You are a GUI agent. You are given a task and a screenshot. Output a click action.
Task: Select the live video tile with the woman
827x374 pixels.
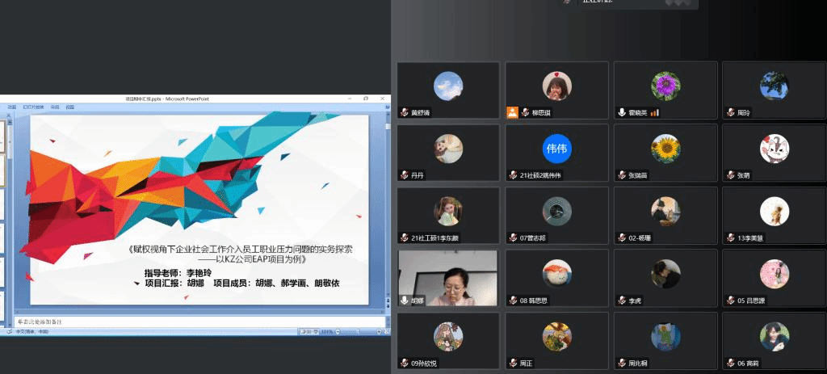click(x=447, y=277)
